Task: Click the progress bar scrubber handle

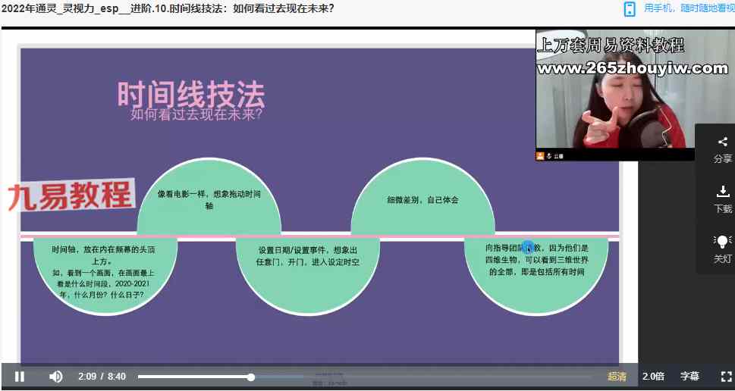Action: coord(251,377)
